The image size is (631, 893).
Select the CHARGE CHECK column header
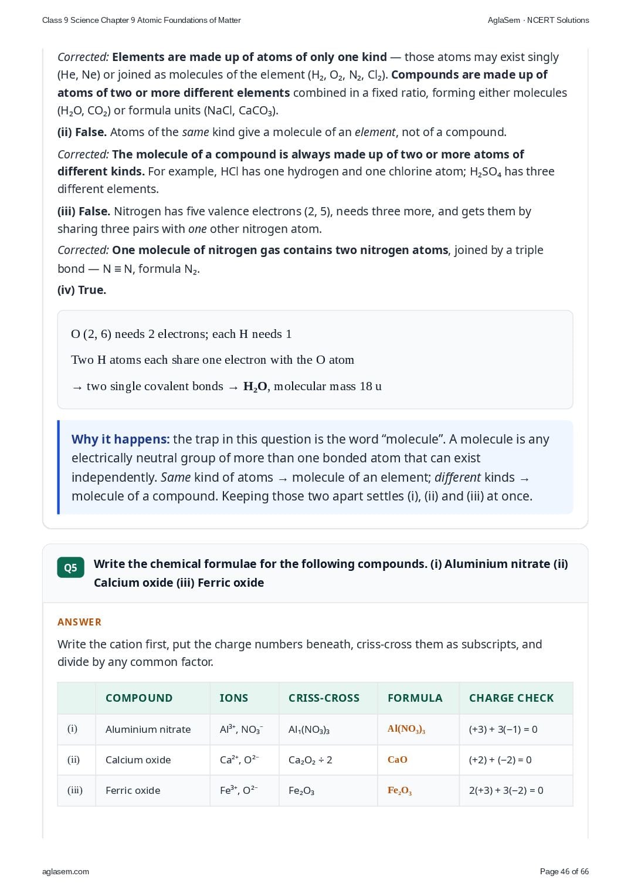pos(511,698)
